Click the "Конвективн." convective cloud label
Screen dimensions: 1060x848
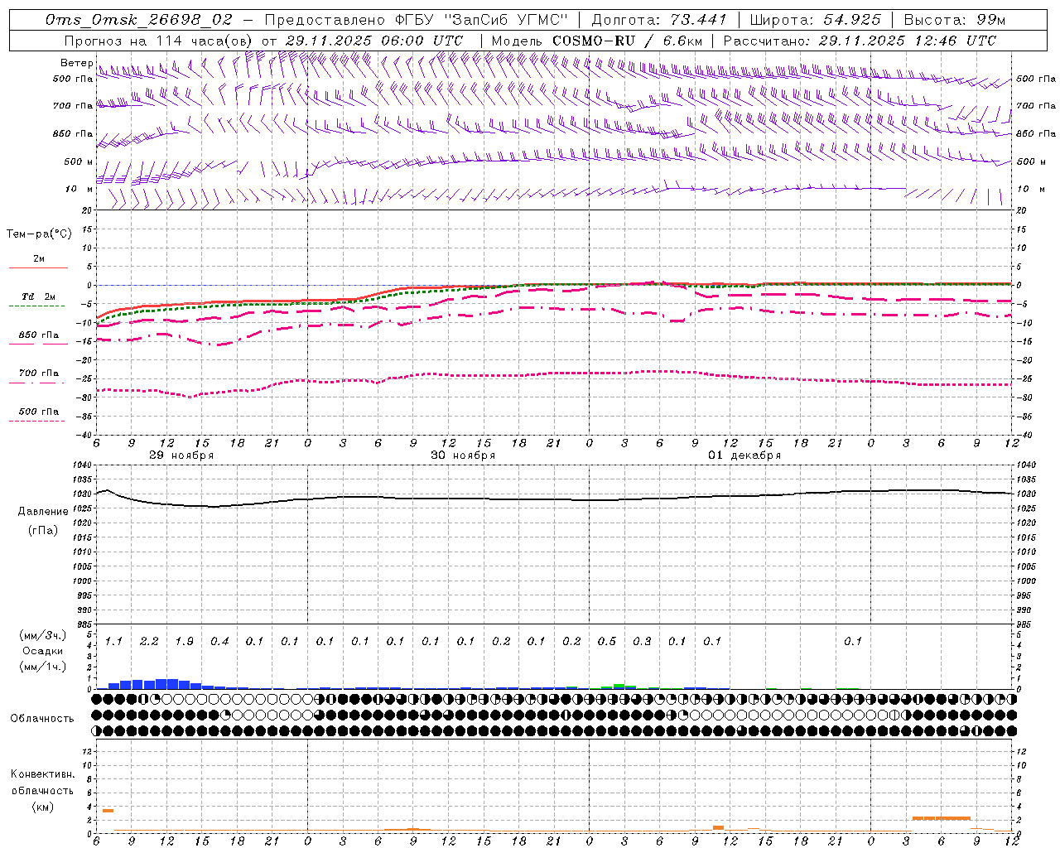point(42,774)
